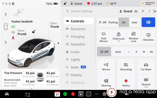The height and width of the screenshot is (98, 157).
Task: Tap the Fold Mirrors icon
Action: point(104,34)
